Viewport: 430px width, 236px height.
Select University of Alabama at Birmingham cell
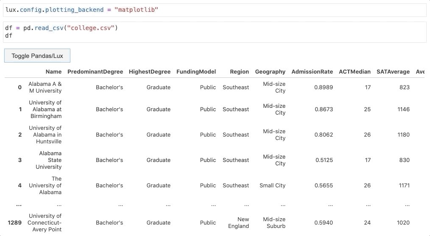(45, 110)
